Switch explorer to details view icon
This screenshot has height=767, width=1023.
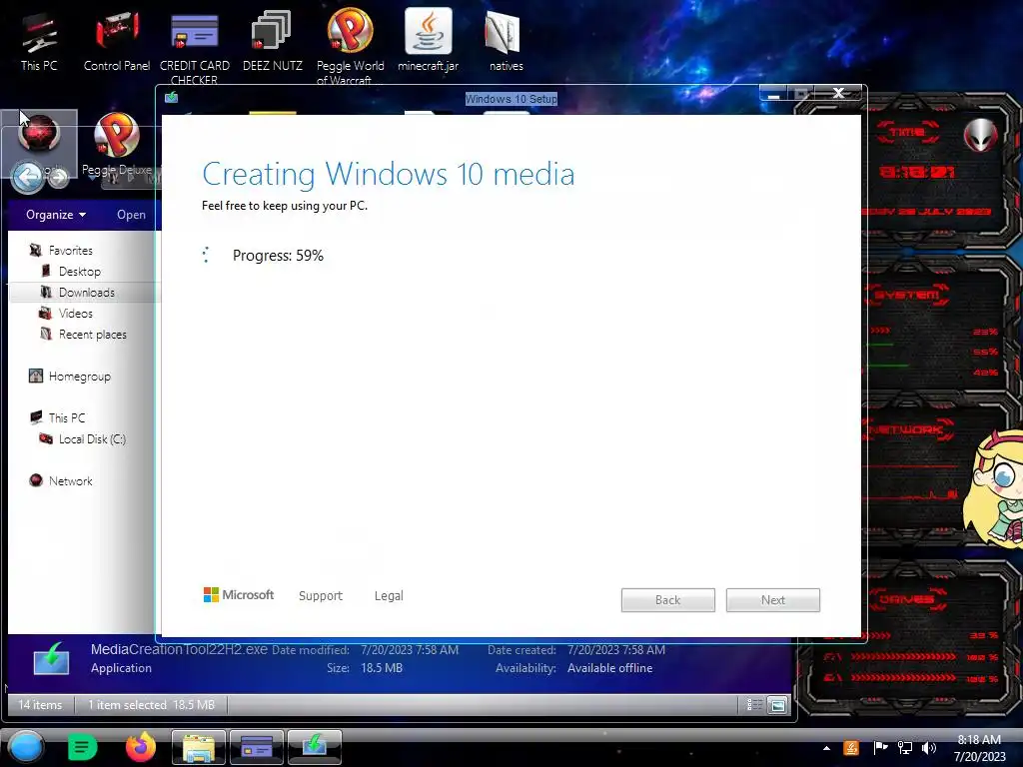[x=755, y=704]
